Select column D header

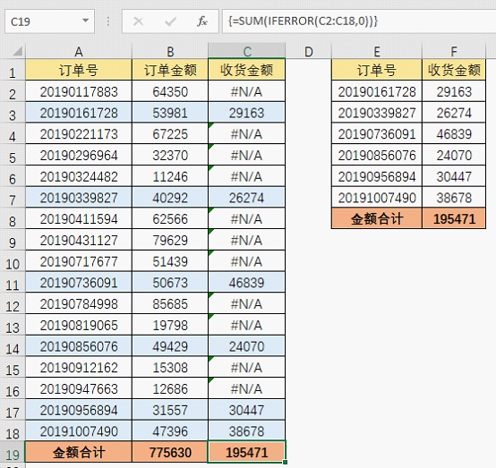click(x=308, y=51)
